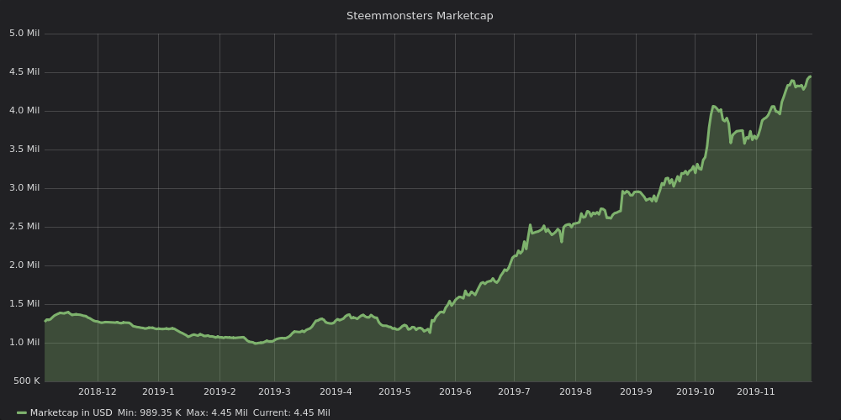Click the 2019-11 x-axis date label

[x=756, y=391]
